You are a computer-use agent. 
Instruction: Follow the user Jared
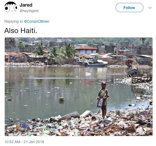pyautogui.click(x=129, y=8)
